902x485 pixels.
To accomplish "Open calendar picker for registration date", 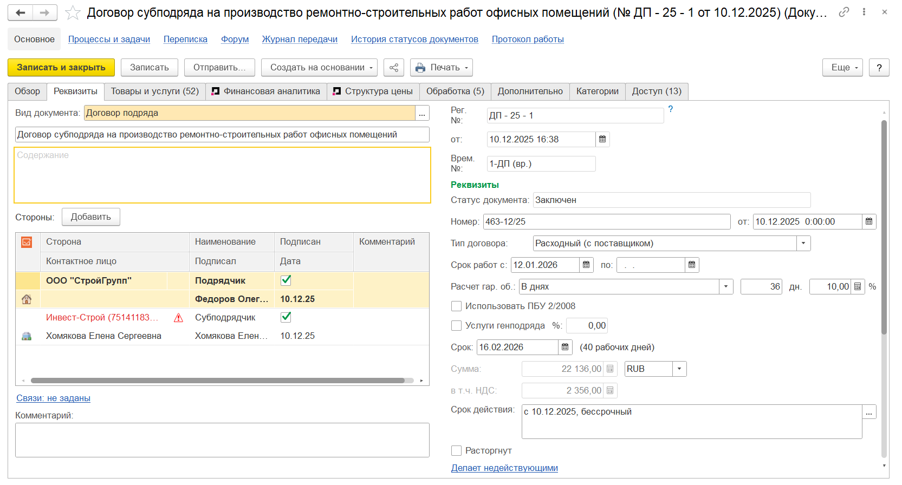I will [602, 140].
